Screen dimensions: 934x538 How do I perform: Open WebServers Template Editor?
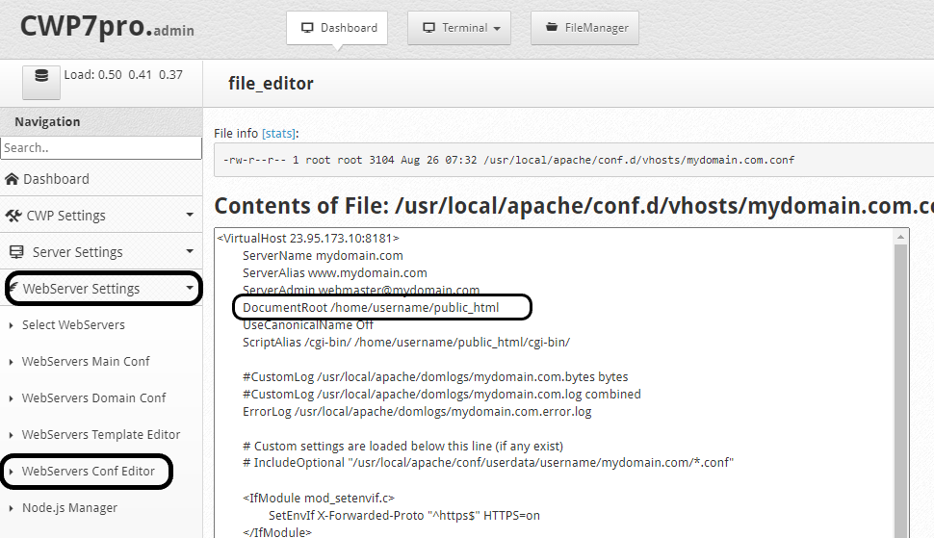[101, 434]
